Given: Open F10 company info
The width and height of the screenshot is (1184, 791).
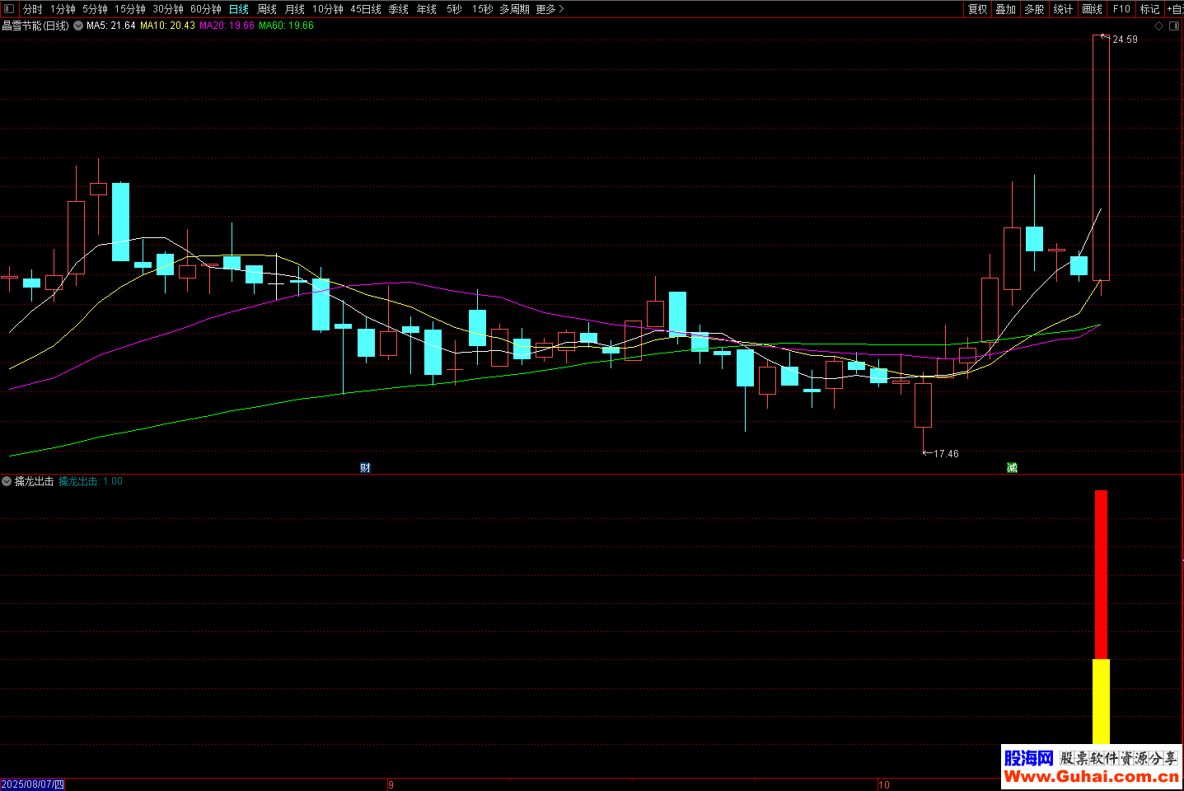Looking at the screenshot, I should (x=1121, y=9).
